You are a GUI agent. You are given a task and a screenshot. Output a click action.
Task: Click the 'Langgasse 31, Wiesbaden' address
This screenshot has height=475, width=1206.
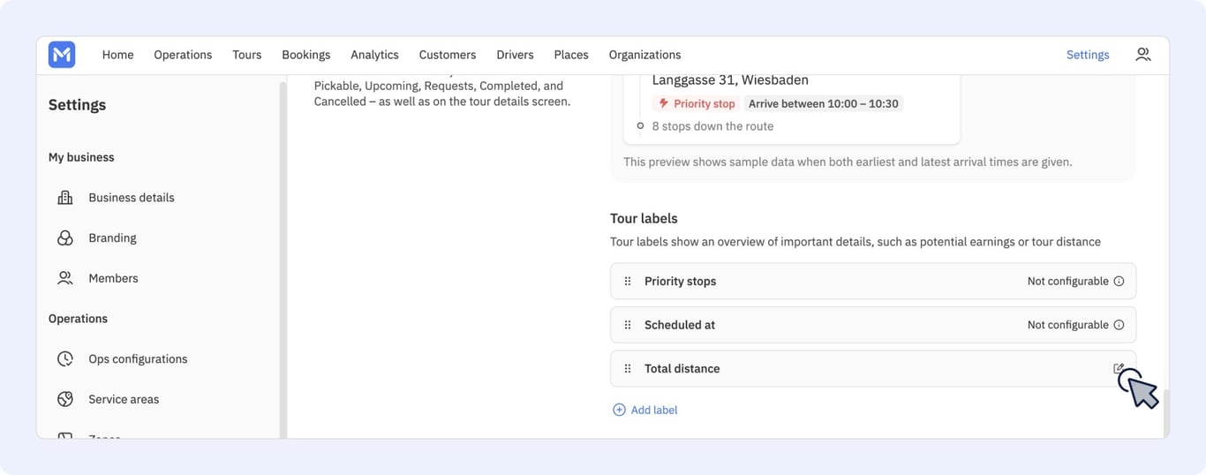click(730, 79)
